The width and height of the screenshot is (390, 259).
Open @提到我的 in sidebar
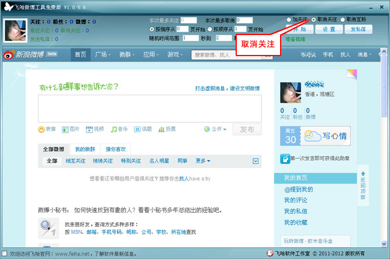298,189
